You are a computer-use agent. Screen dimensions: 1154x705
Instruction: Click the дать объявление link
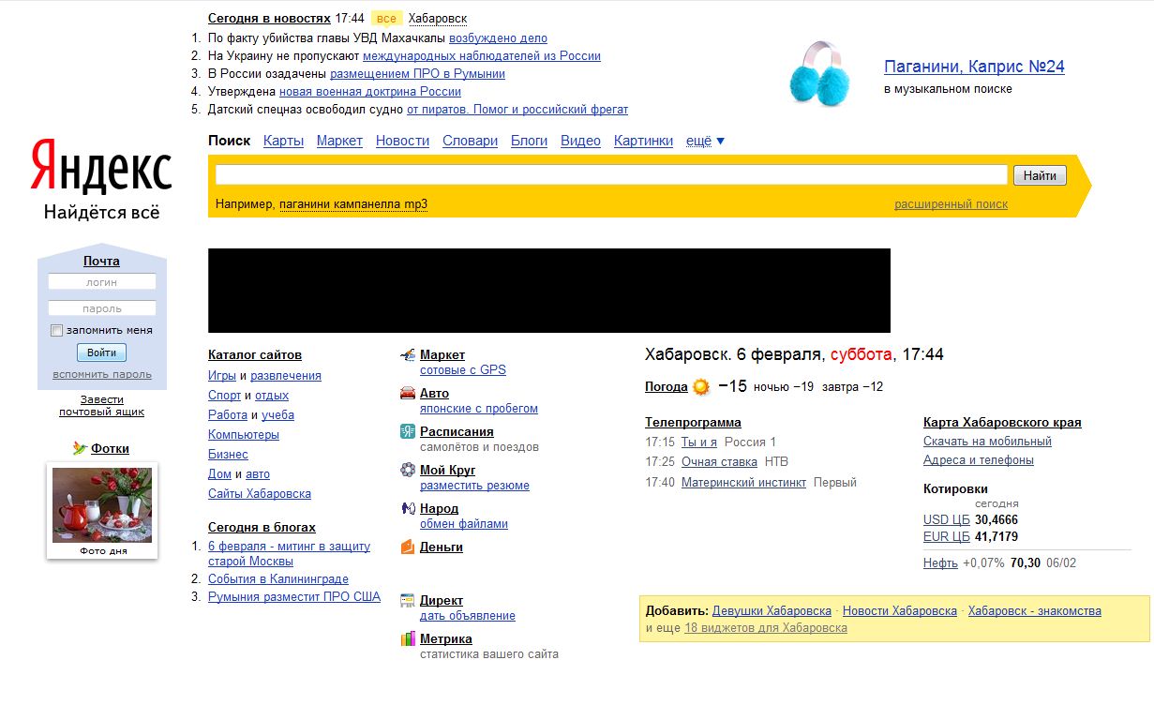click(x=468, y=615)
